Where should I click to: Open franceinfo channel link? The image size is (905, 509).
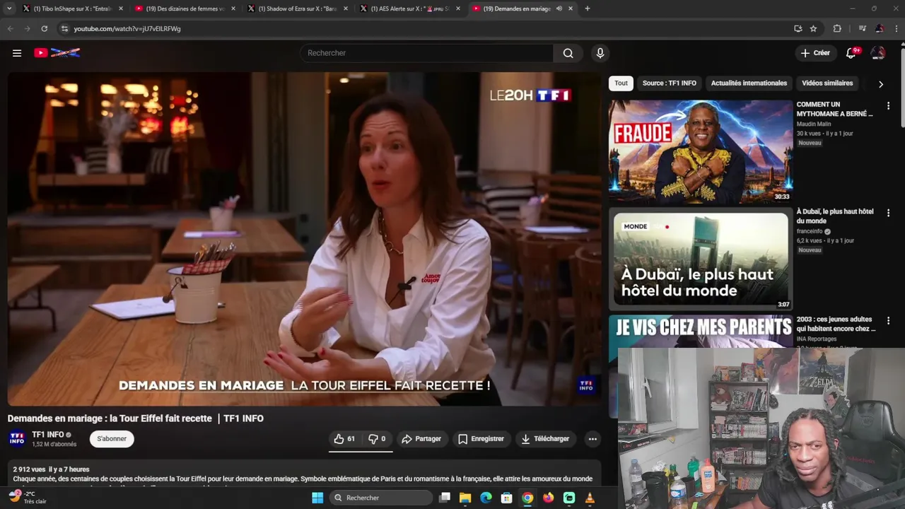tap(810, 231)
